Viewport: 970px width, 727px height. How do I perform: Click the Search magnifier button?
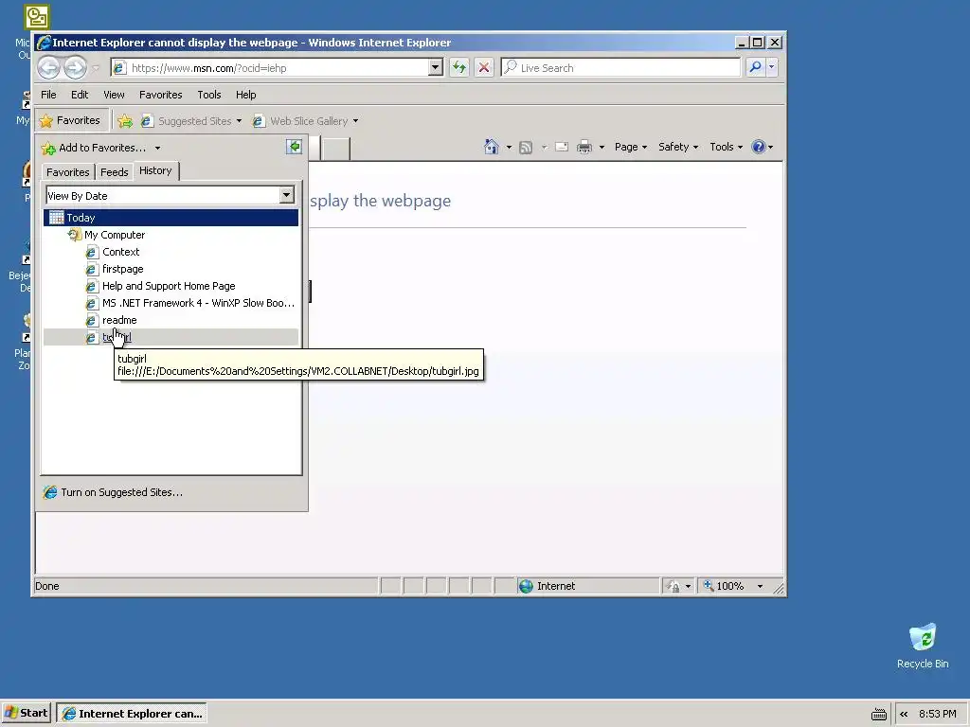[x=755, y=67]
